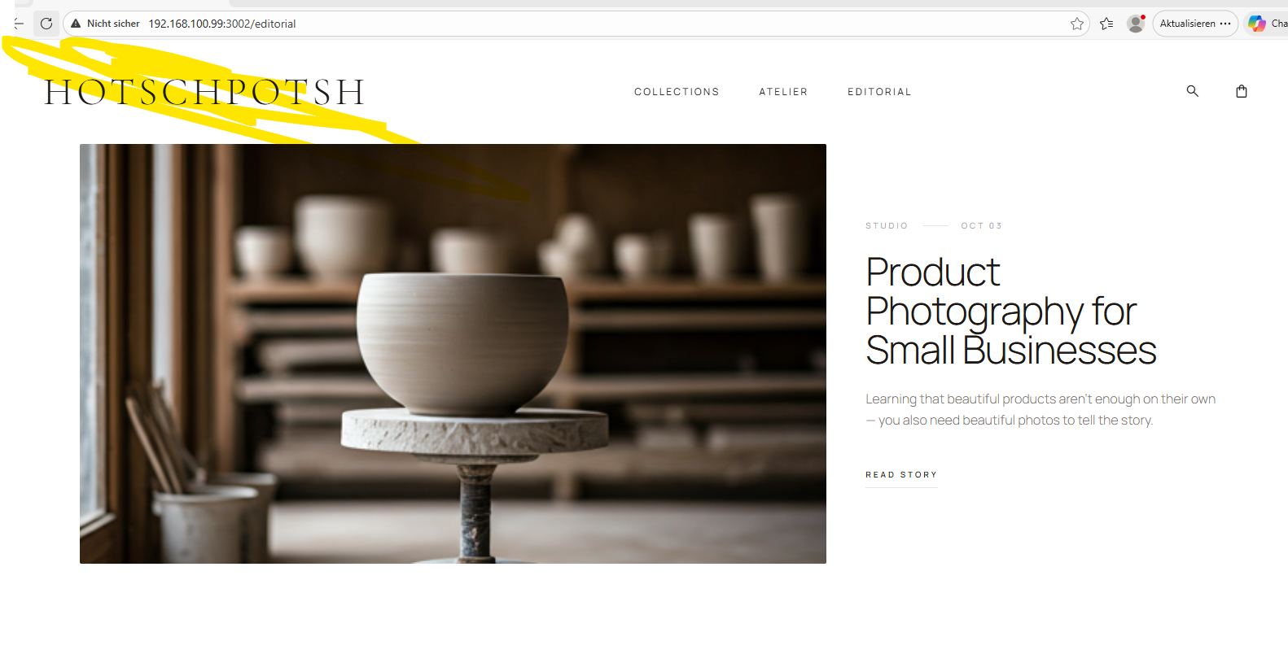Open the browser profile avatar icon
The image size is (1288, 654).
pyautogui.click(x=1136, y=24)
